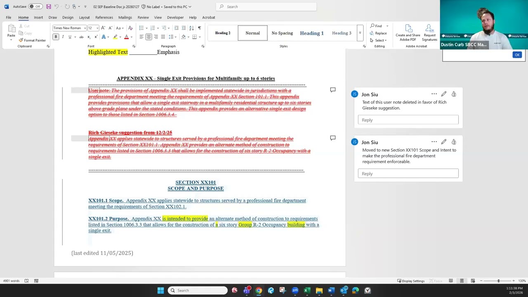The height and width of the screenshot is (297, 528).
Task: Open more options on first Jon Siu comment
Action: pyautogui.click(x=434, y=94)
